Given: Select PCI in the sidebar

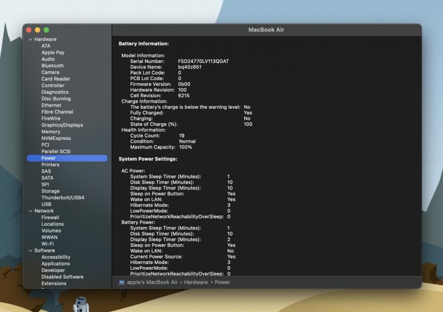Looking at the screenshot, I should [45, 145].
